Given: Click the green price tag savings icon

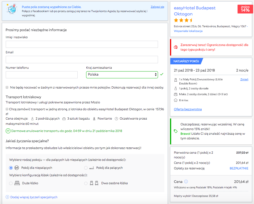Looking at the screenshot, I should click(176, 131).
